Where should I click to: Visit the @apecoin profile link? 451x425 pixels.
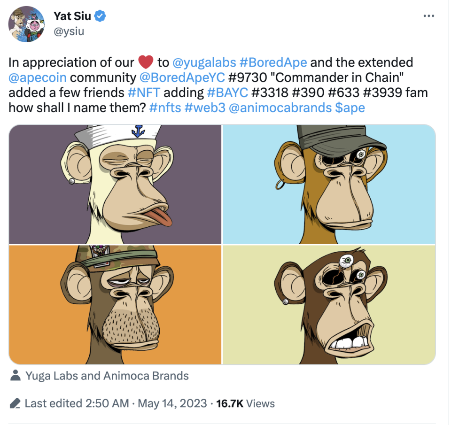[x=38, y=77]
